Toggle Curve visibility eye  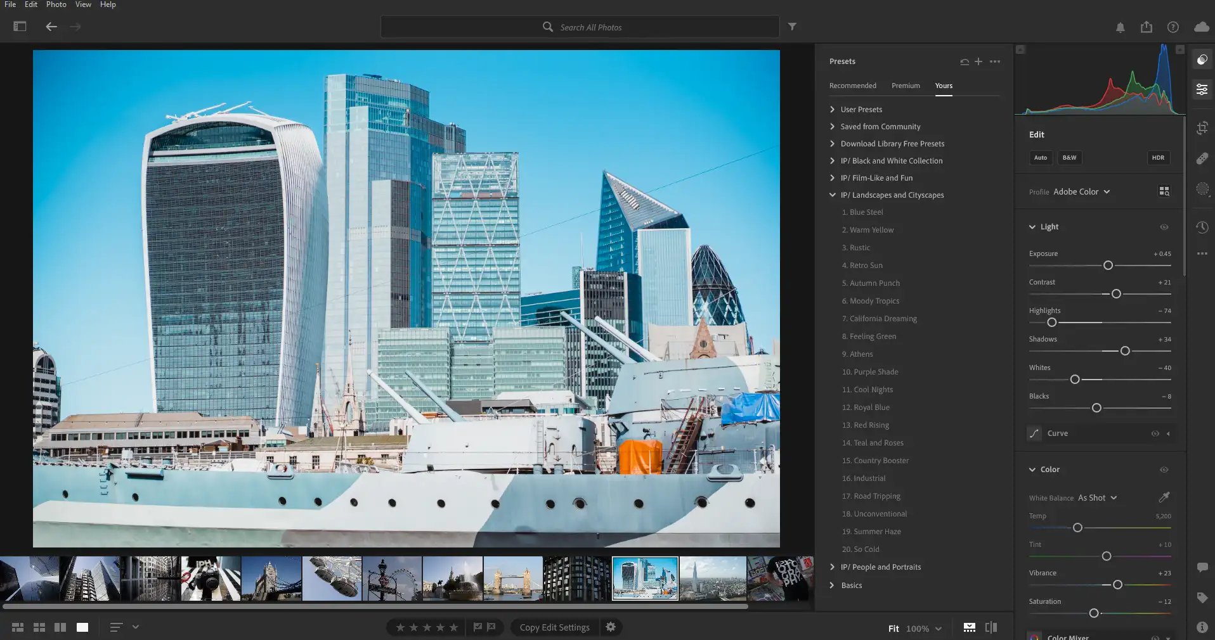tap(1155, 433)
